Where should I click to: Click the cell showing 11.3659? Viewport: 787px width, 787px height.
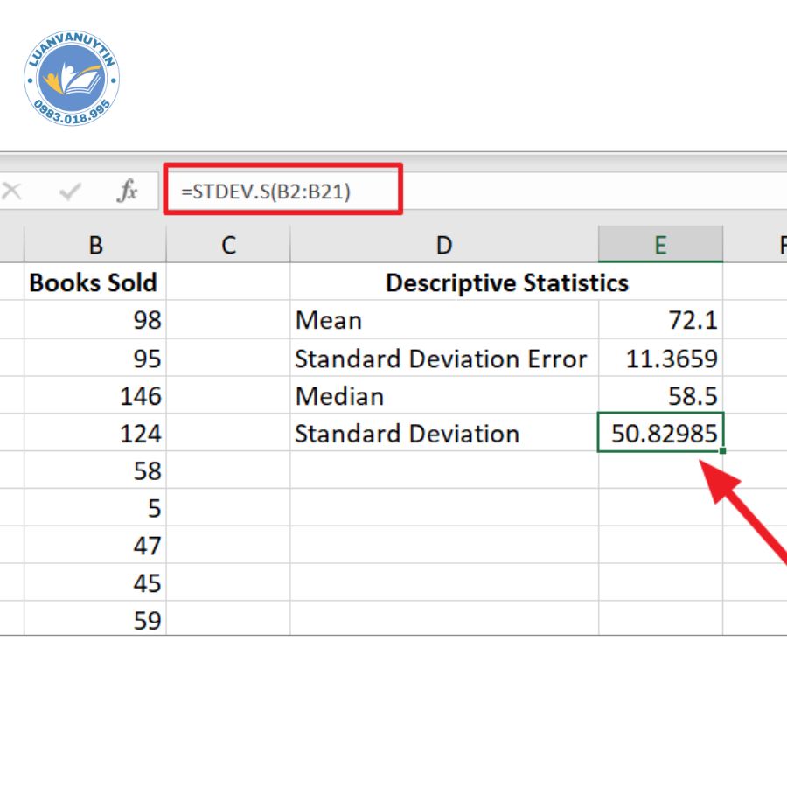pos(660,359)
